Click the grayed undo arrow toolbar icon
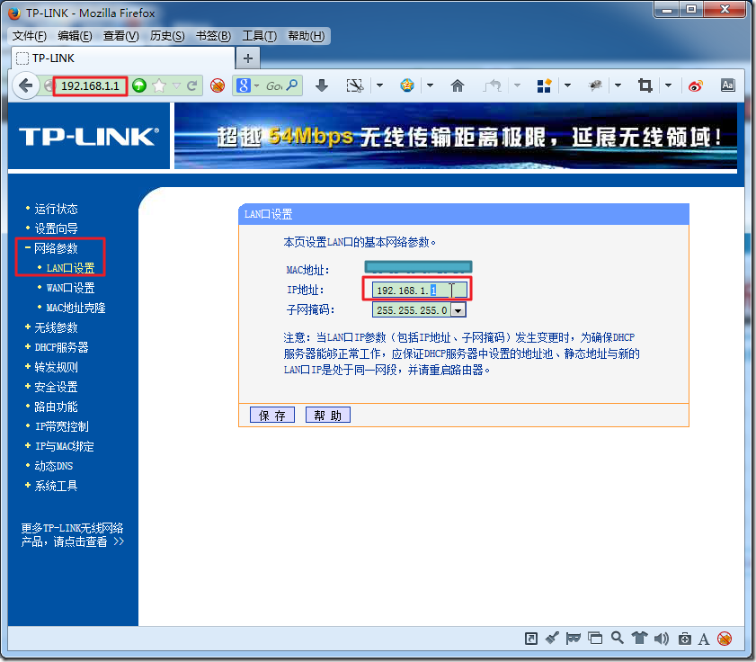The image size is (756, 662). (493, 85)
